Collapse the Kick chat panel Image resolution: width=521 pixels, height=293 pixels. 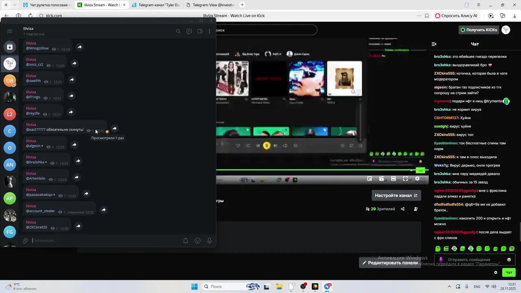[434, 44]
